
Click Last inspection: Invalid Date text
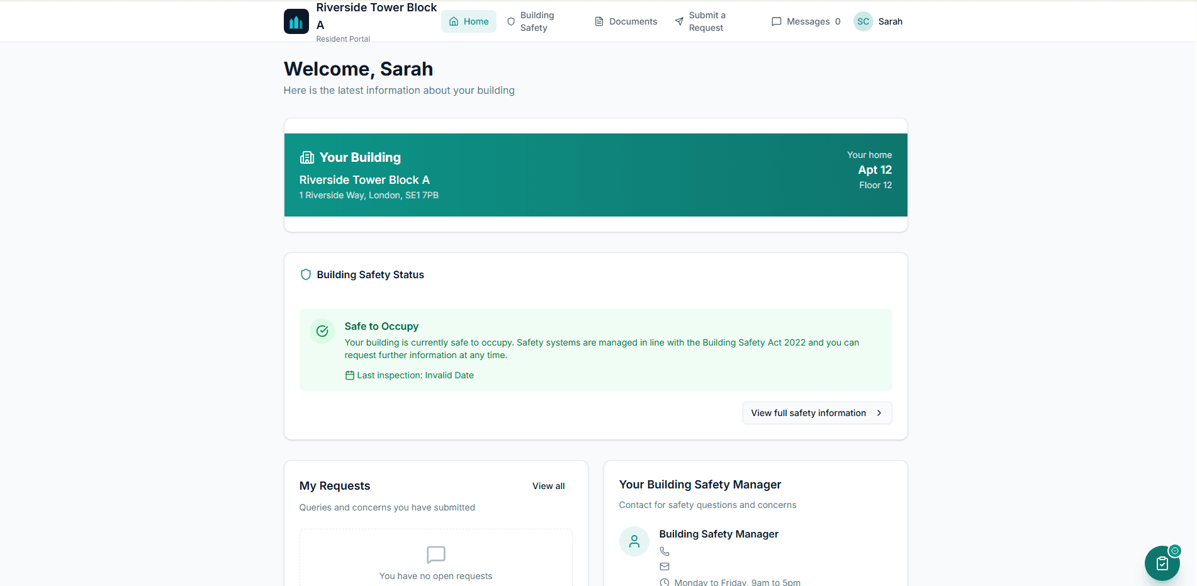coord(415,375)
